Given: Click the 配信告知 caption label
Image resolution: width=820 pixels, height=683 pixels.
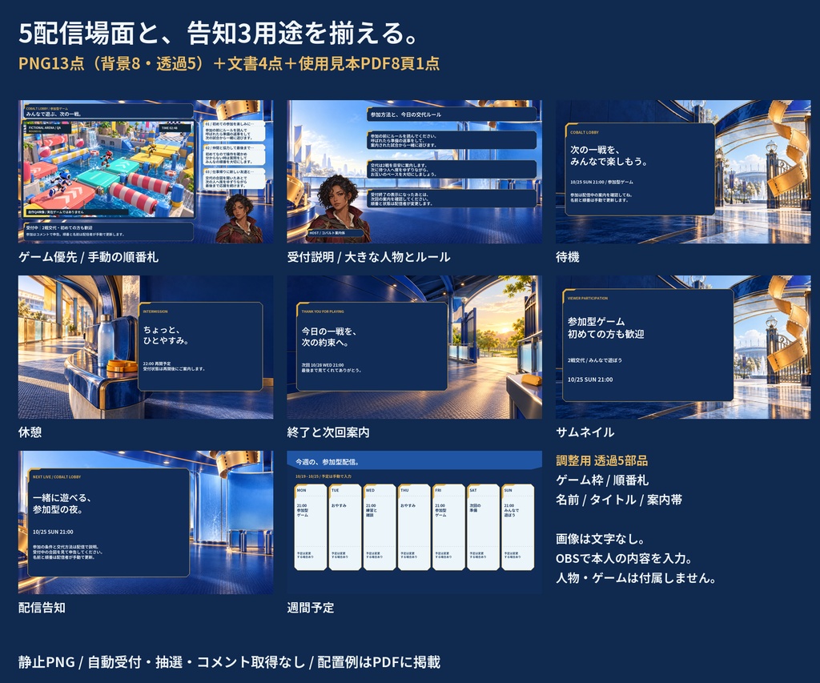Looking at the screenshot, I should tap(42, 608).
